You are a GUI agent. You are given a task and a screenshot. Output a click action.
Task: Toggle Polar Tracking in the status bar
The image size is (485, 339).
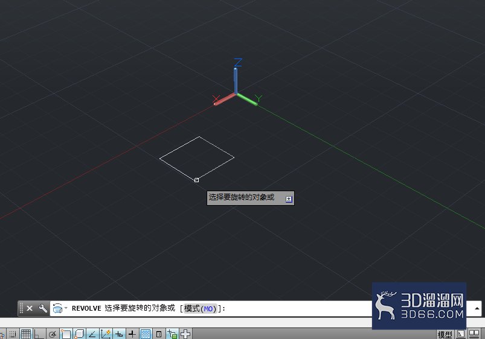point(53,334)
